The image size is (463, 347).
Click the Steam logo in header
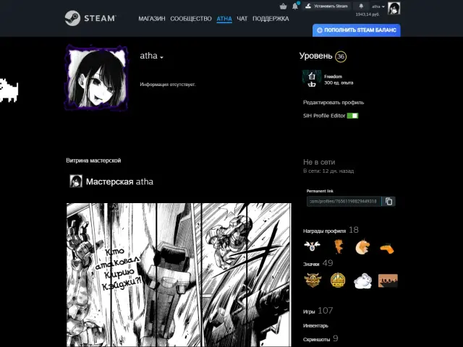click(90, 18)
